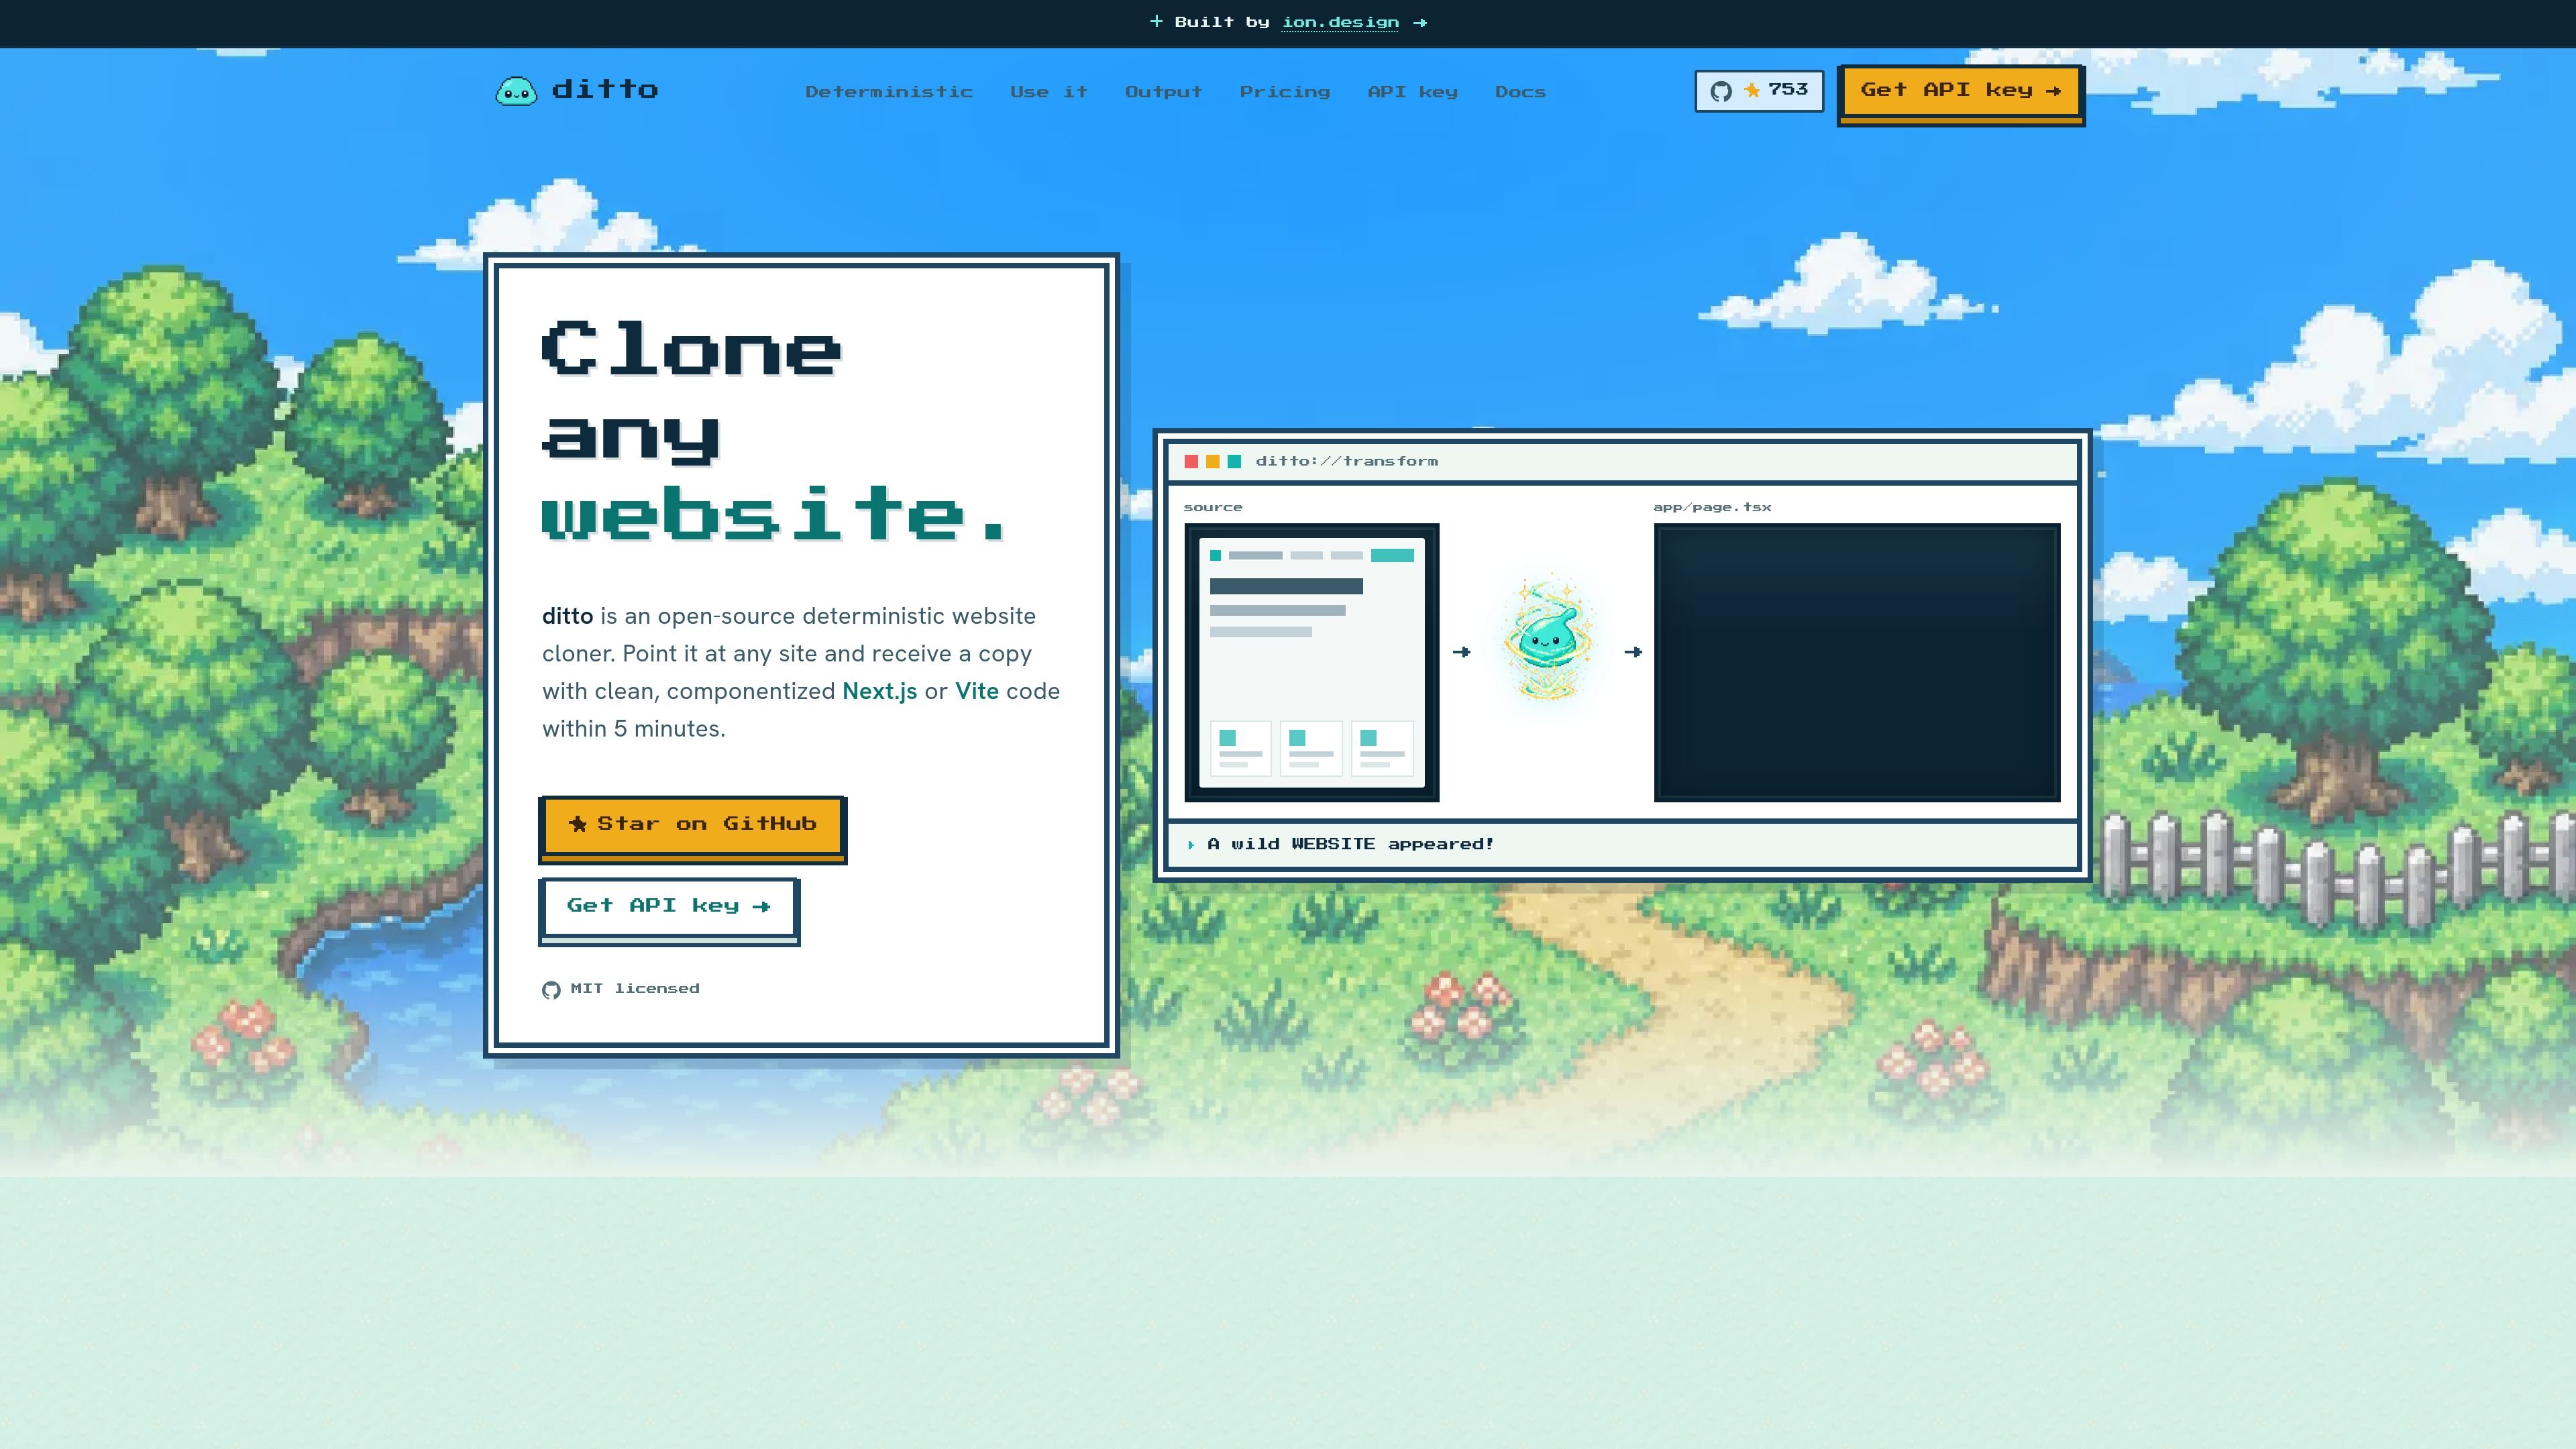
Task: Click the Vite link in description
Action: [x=977, y=691]
